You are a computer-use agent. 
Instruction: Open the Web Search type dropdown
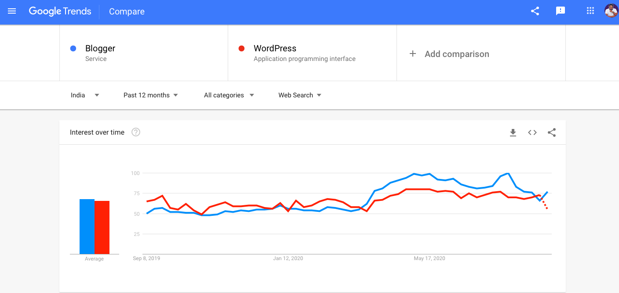[x=299, y=95]
